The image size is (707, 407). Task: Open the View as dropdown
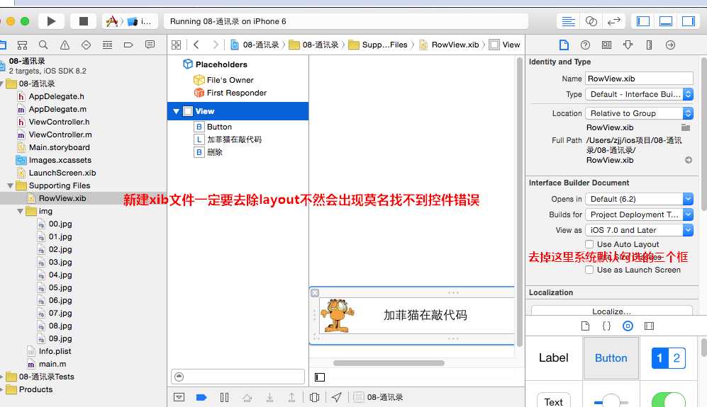[639, 230]
